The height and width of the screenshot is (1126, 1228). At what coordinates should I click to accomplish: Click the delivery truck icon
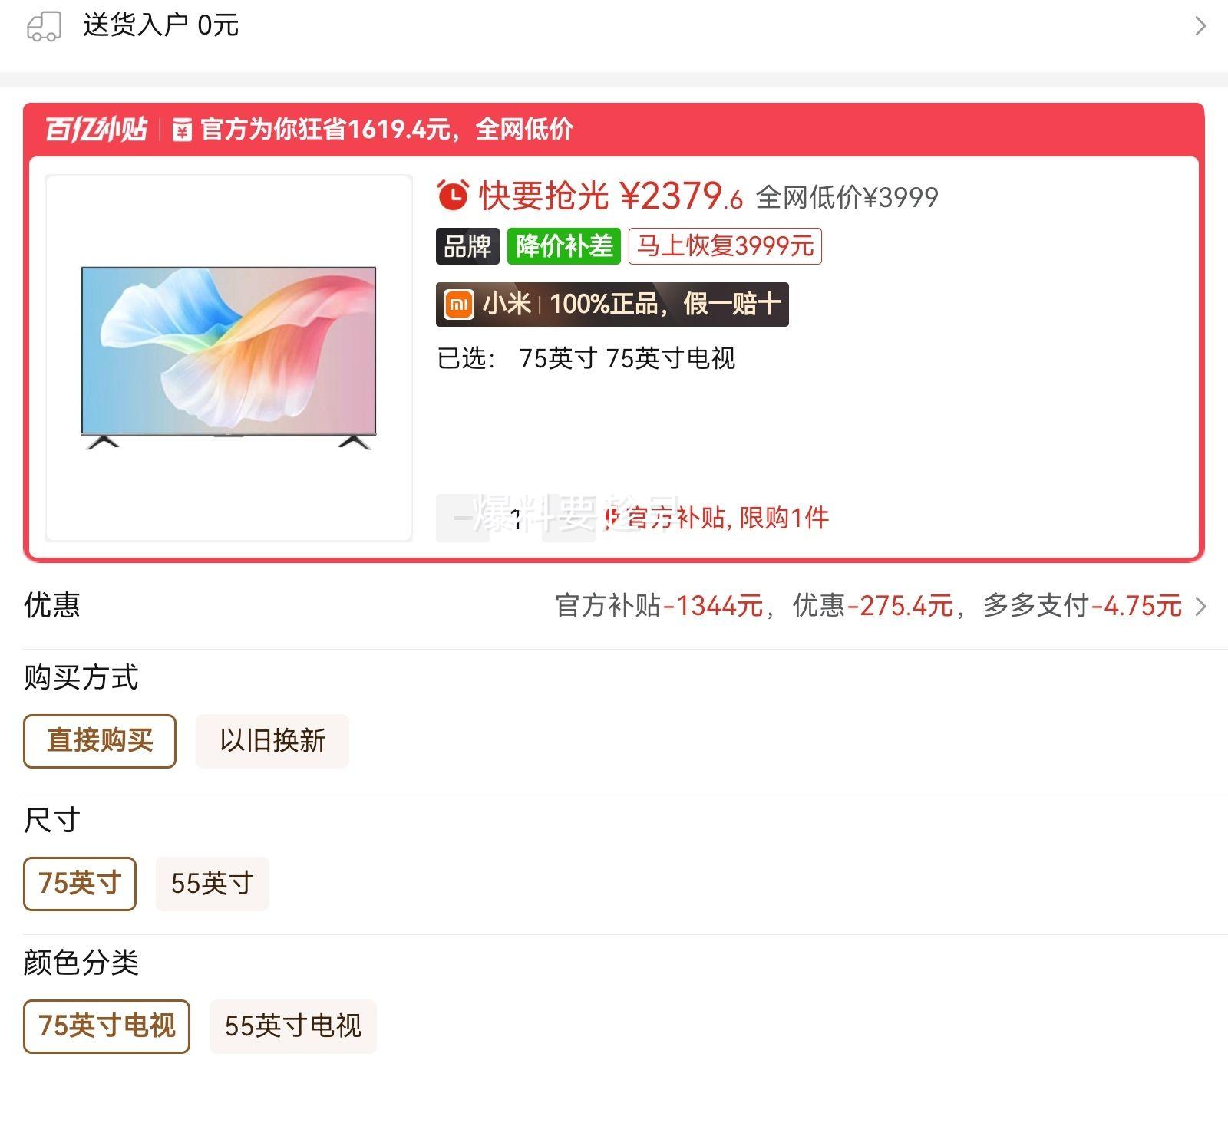pos(44,26)
